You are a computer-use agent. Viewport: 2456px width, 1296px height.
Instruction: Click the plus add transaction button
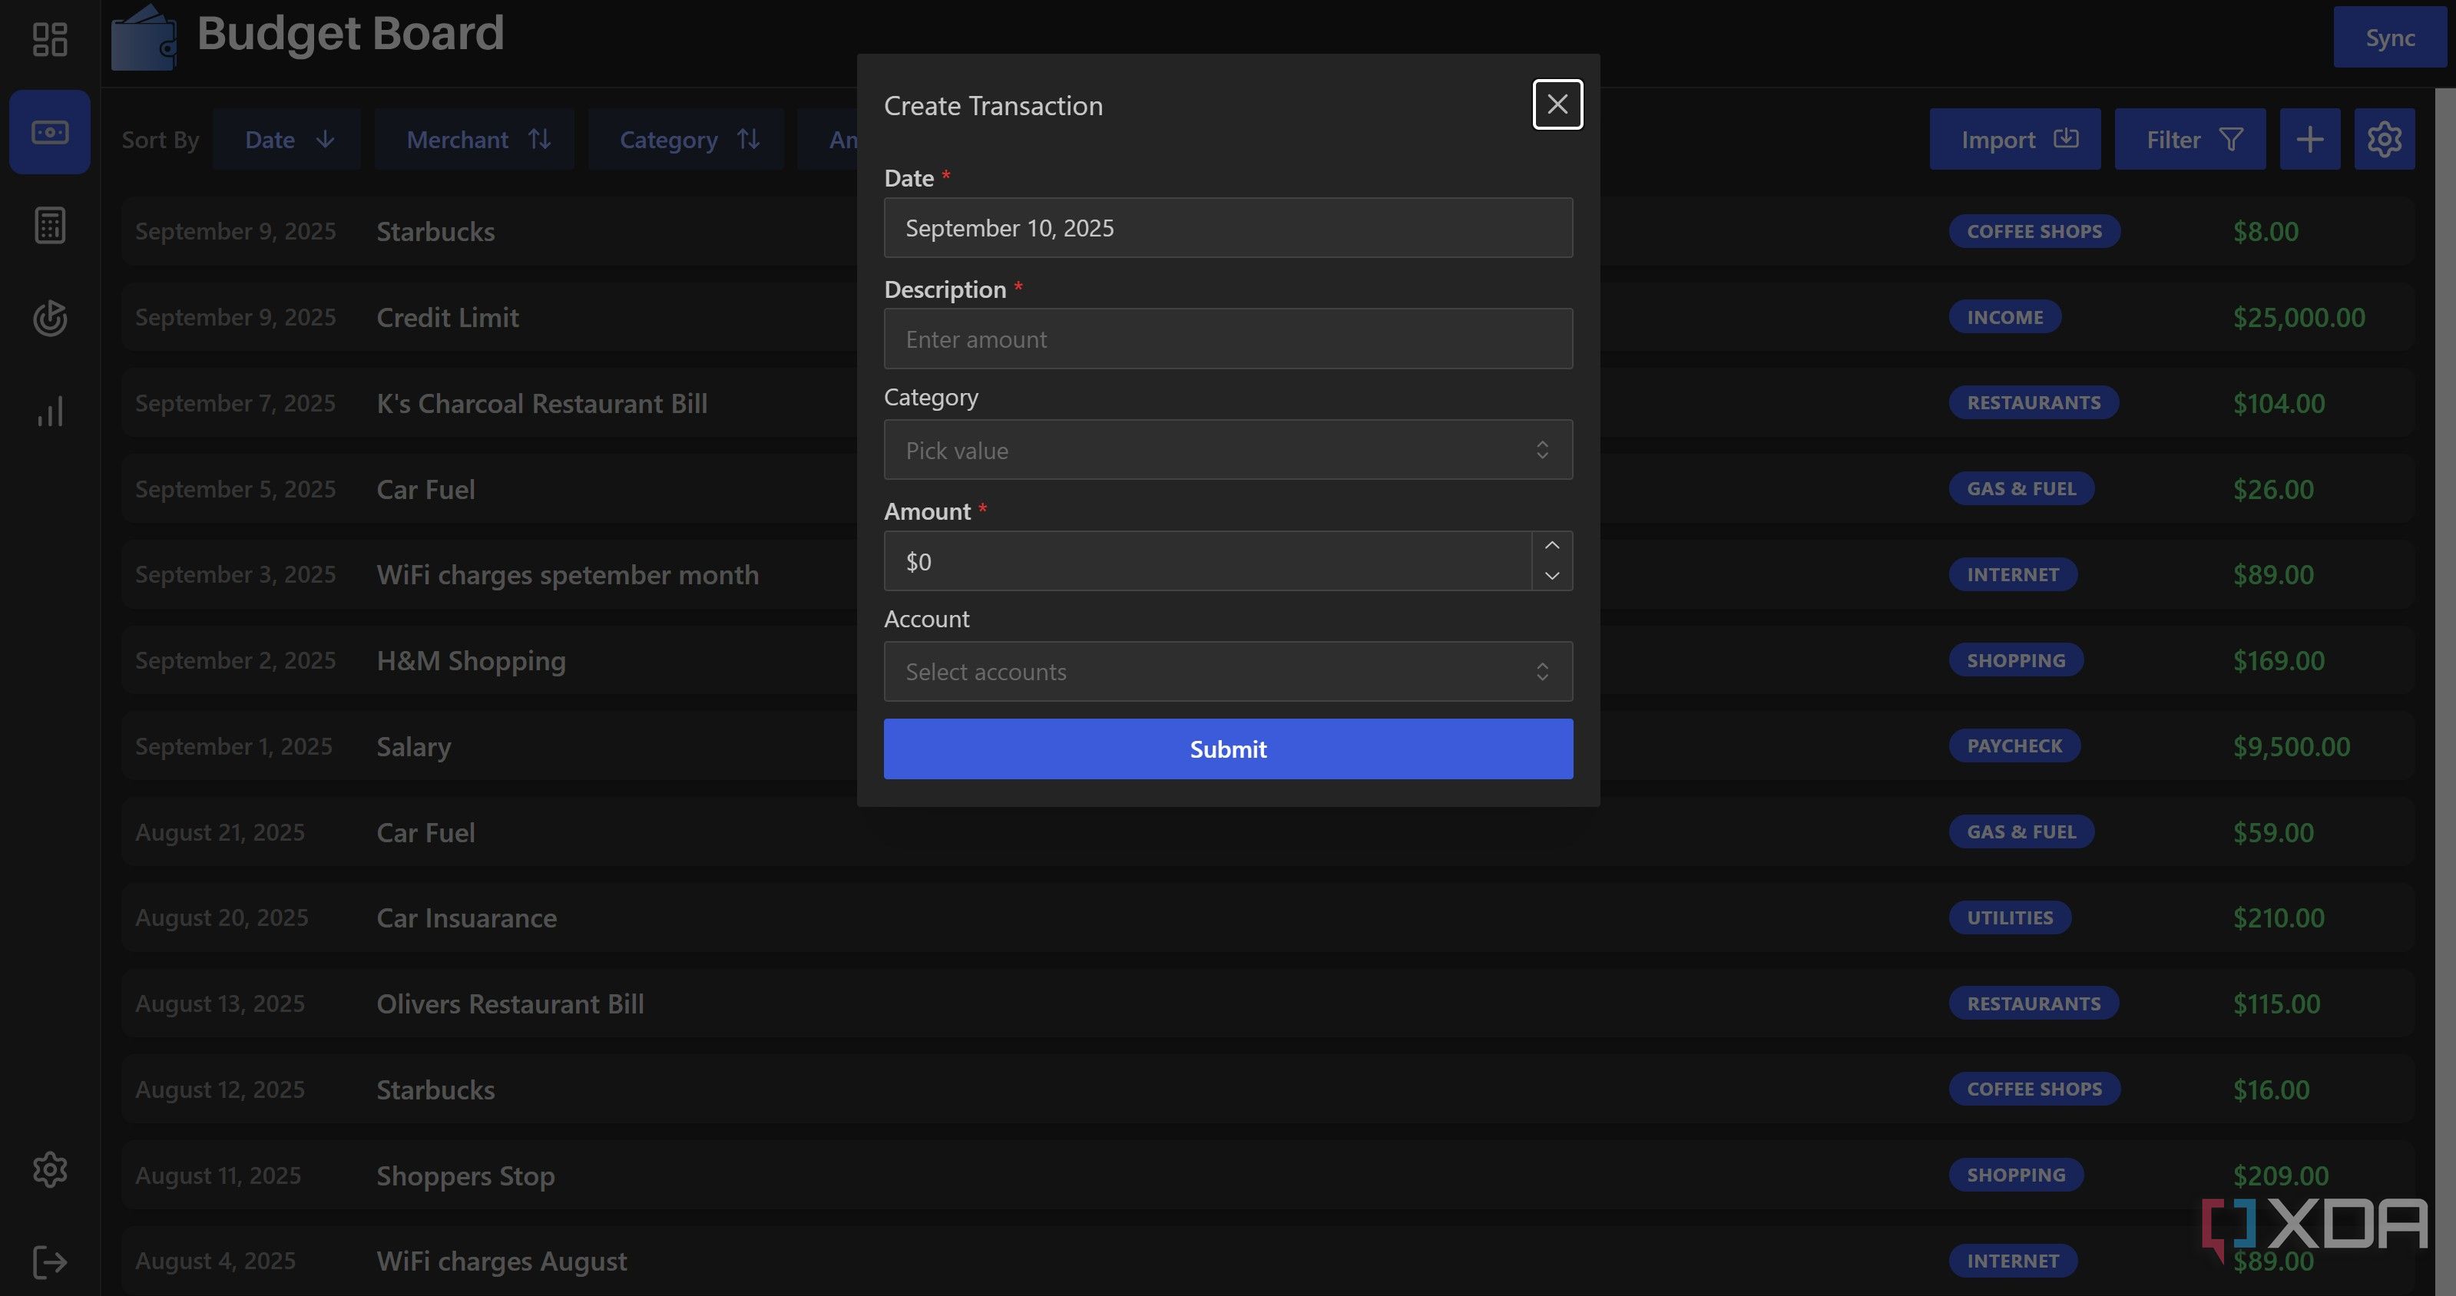pyautogui.click(x=2309, y=139)
